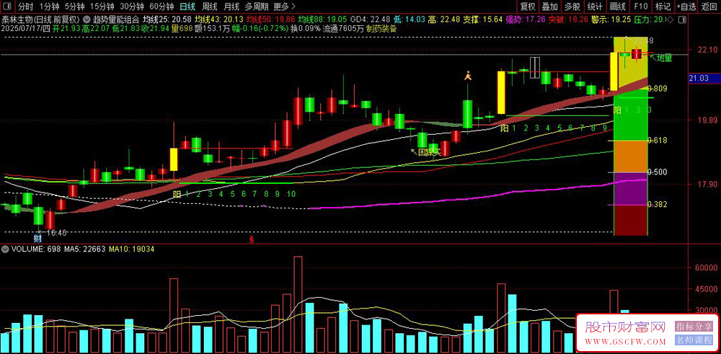Screen dimensions: 721x354
Task: Click the 均线43: 20.13 indicator value
Action: point(219,19)
